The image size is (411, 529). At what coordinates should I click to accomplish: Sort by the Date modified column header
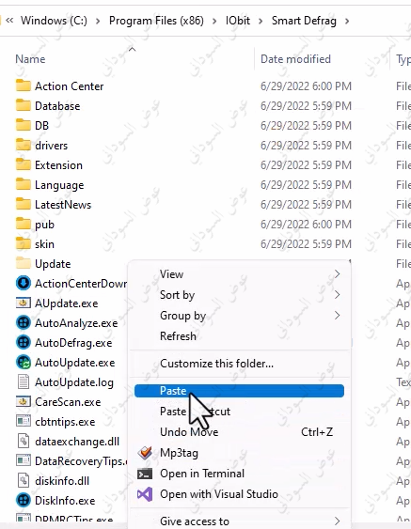tap(295, 59)
